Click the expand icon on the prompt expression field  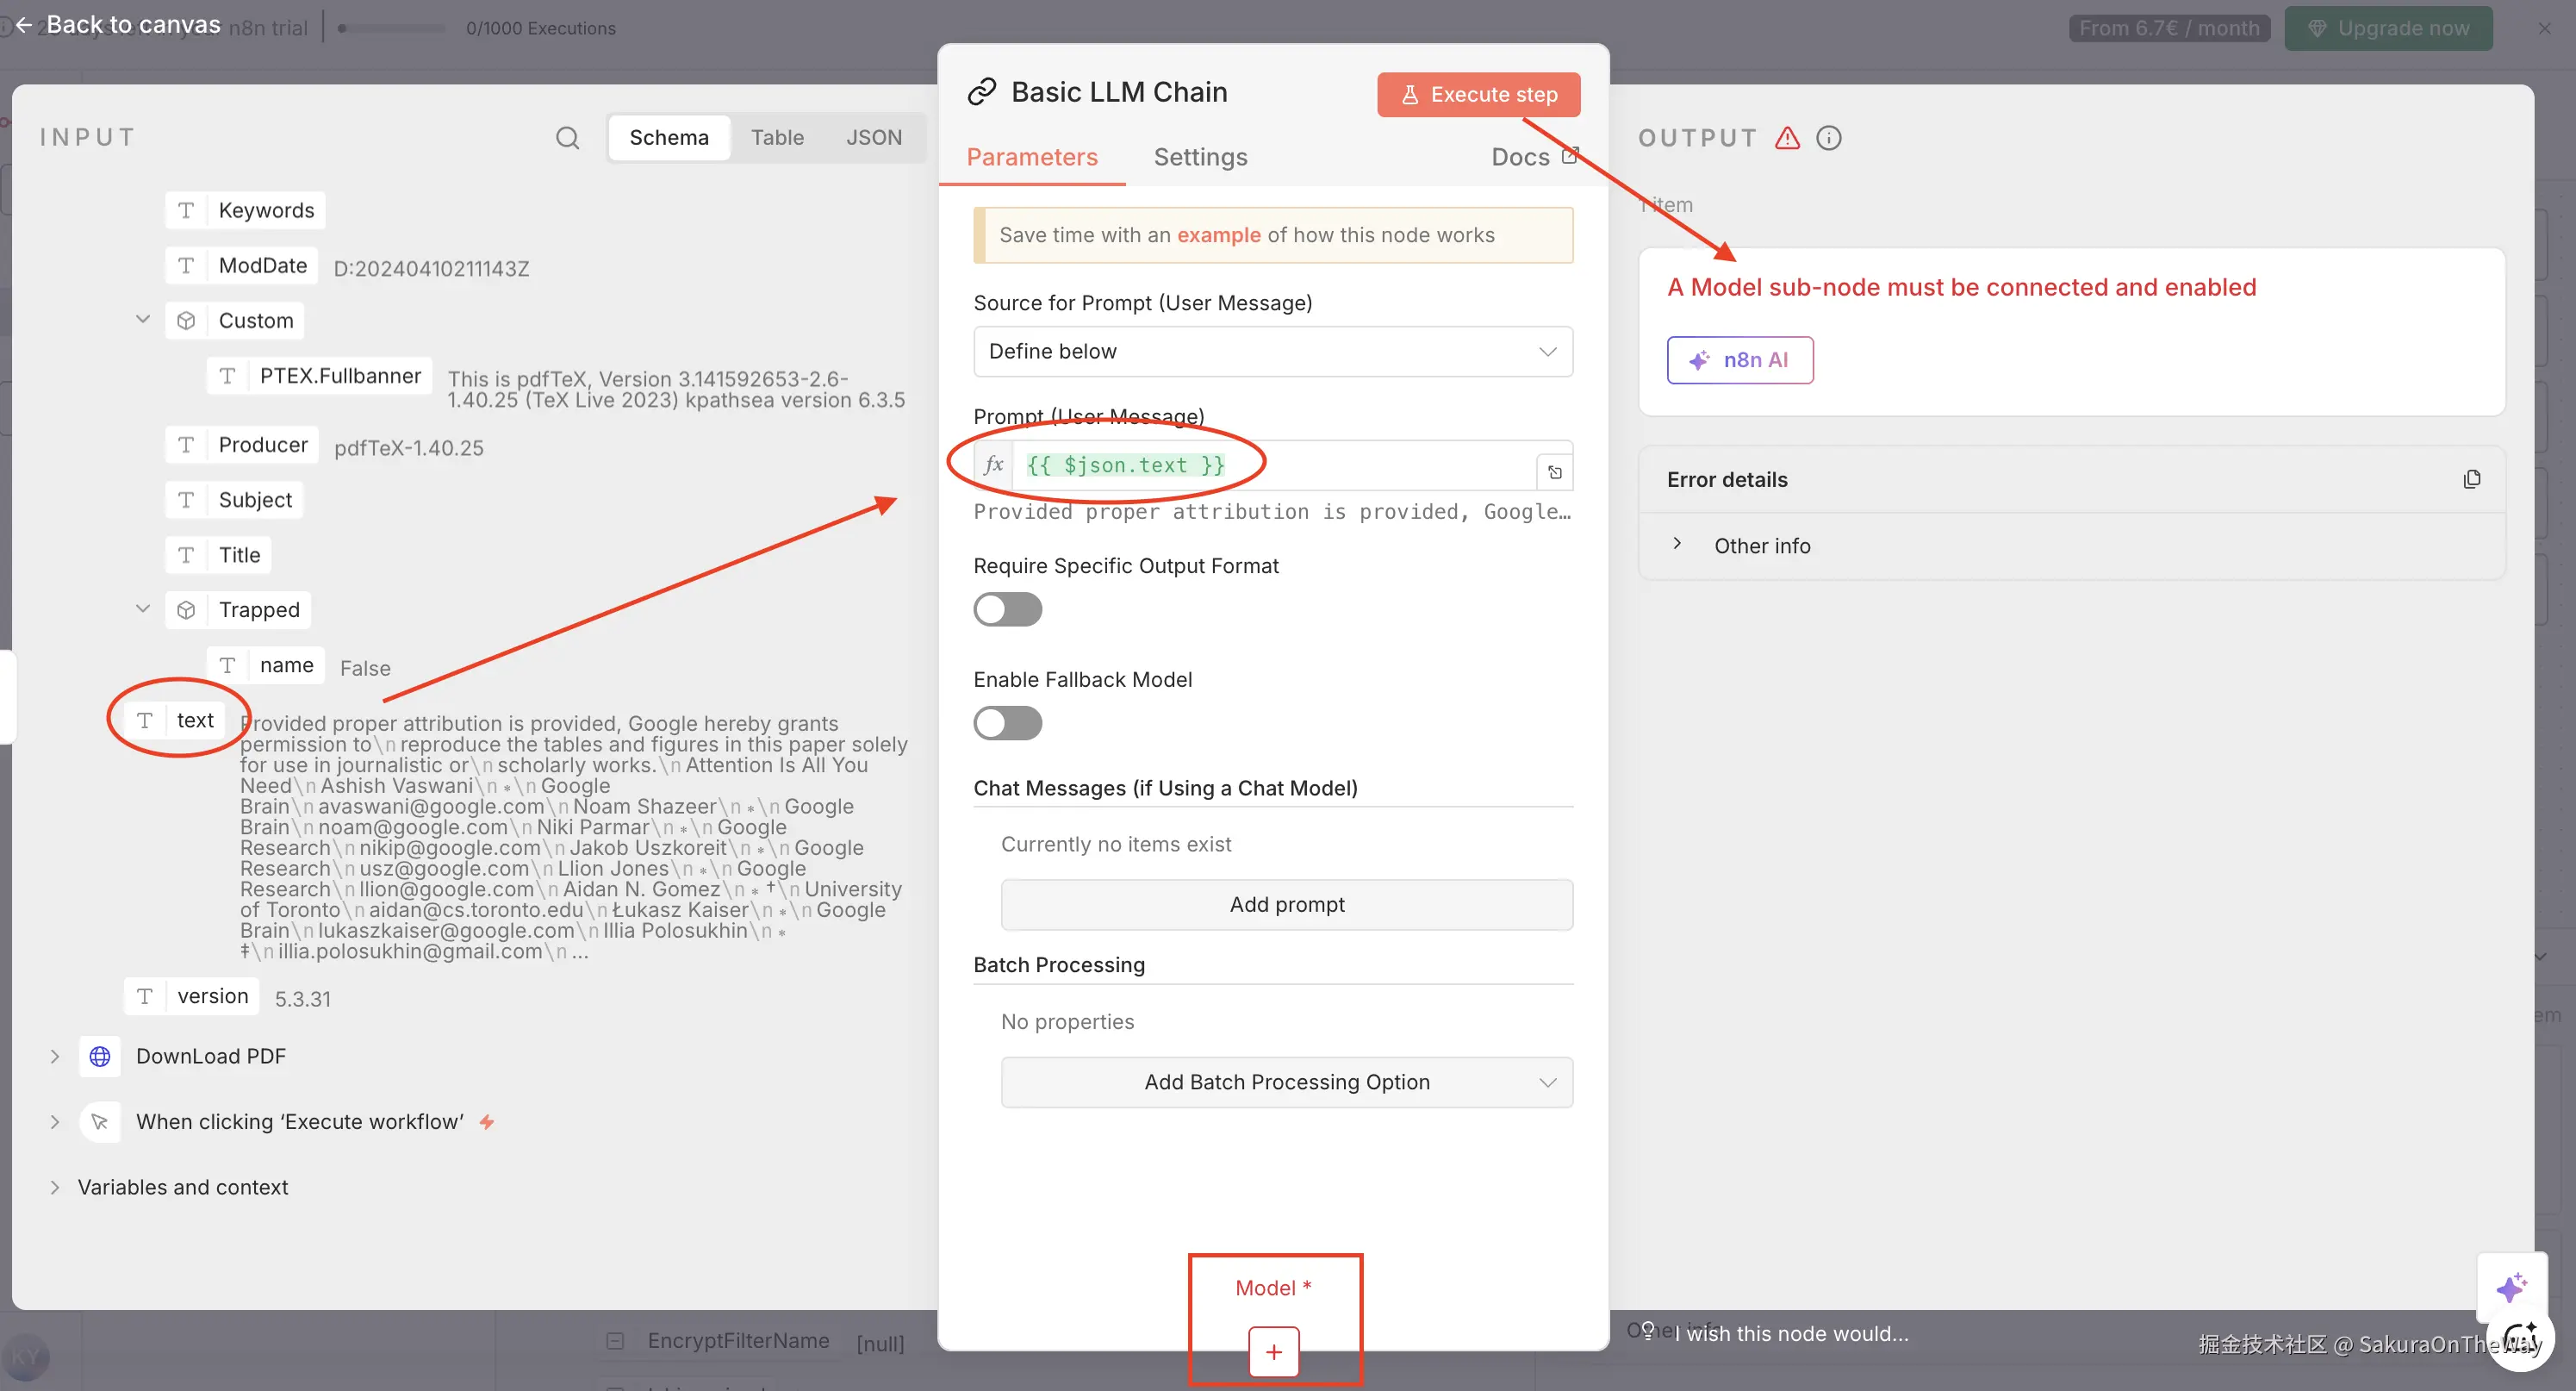click(1554, 472)
